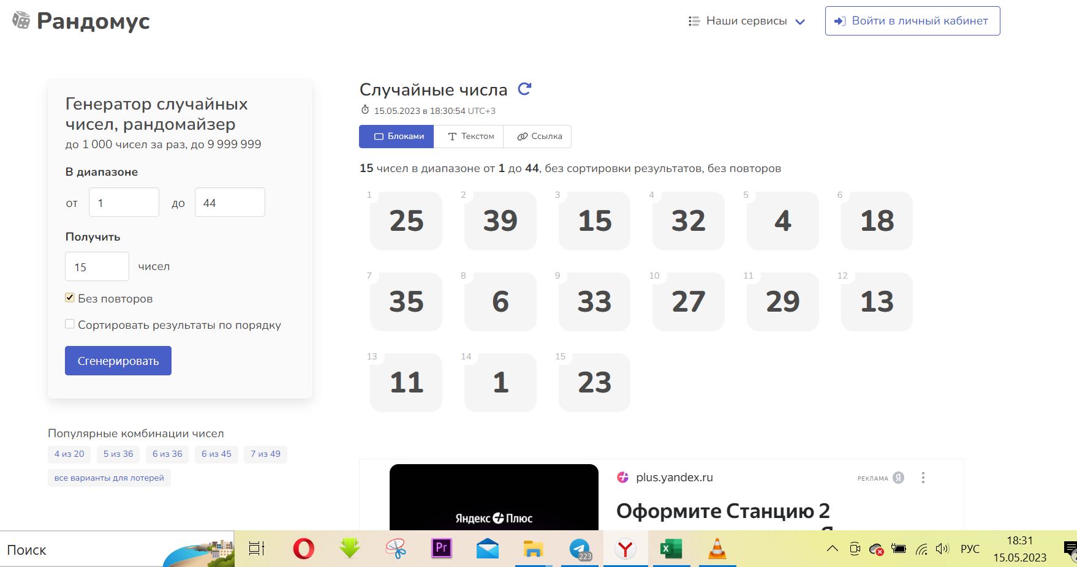Select the '6 из 45' combination link
The image size is (1077, 567).
click(216, 454)
